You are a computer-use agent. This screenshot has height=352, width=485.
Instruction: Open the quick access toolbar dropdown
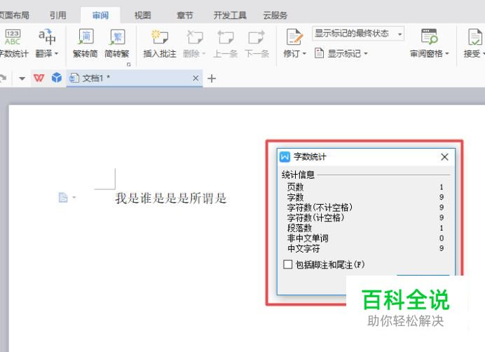22,79
